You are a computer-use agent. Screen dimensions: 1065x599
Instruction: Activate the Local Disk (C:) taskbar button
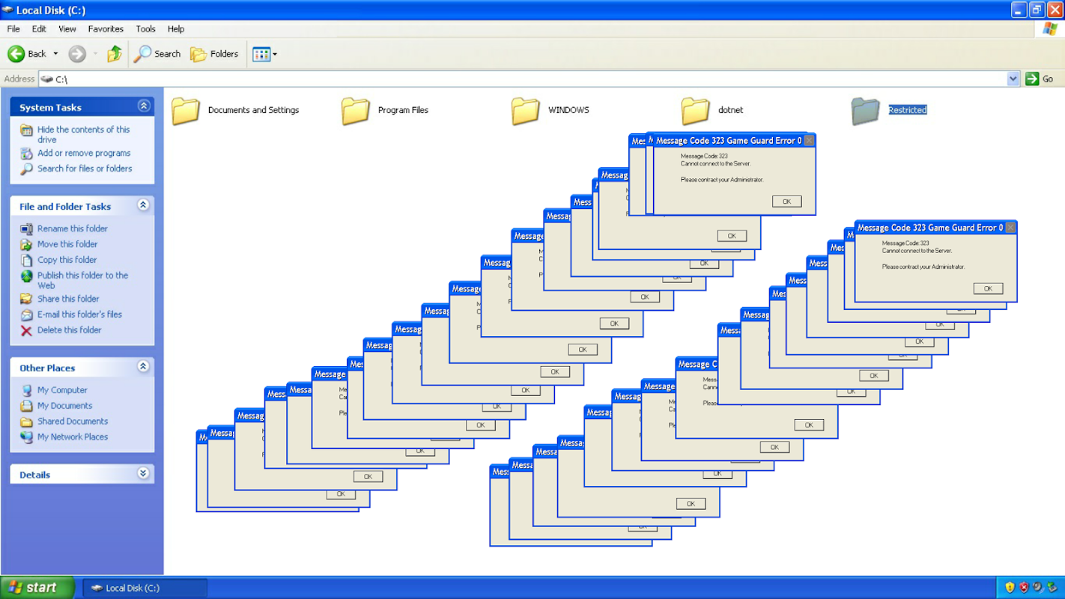(x=145, y=588)
